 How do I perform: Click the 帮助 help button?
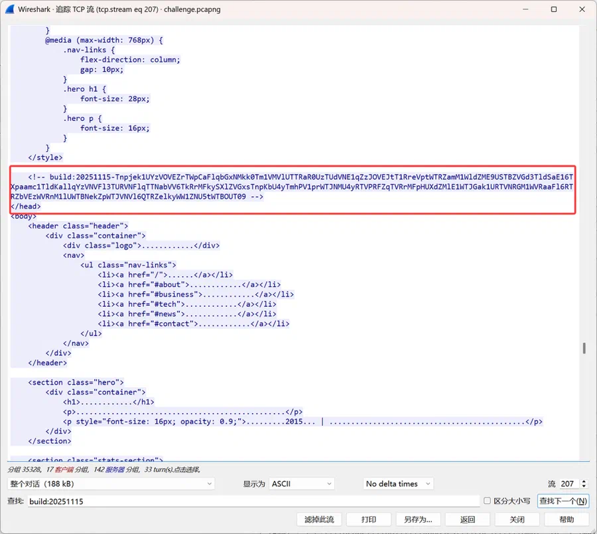[x=566, y=519]
